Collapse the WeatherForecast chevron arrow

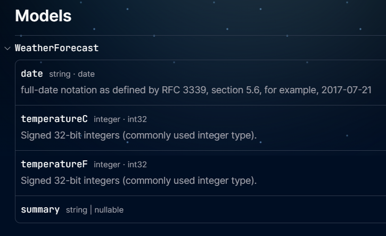(7, 48)
